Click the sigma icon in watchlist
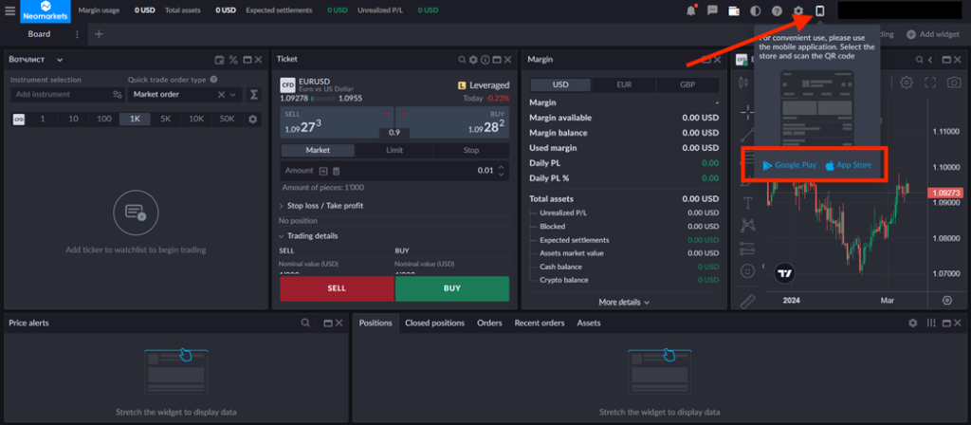The image size is (971, 425). pos(253,95)
